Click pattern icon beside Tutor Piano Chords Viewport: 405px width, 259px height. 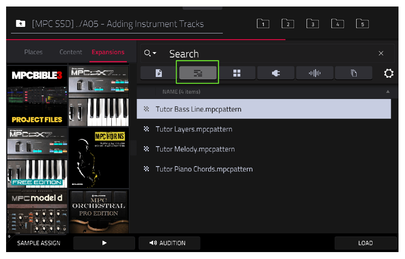146,169
